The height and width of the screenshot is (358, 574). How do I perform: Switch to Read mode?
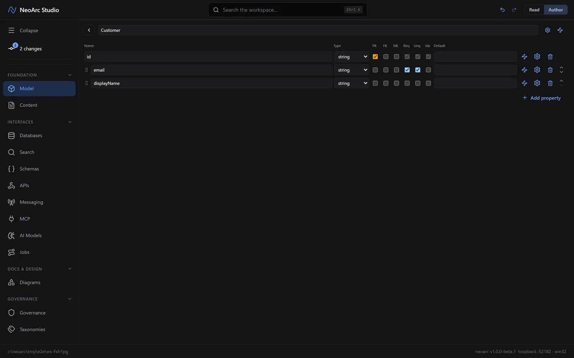[534, 10]
